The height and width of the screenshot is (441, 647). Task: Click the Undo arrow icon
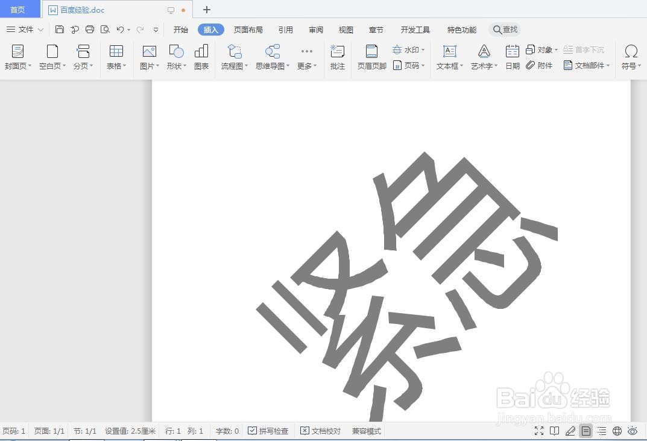(120, 30)
